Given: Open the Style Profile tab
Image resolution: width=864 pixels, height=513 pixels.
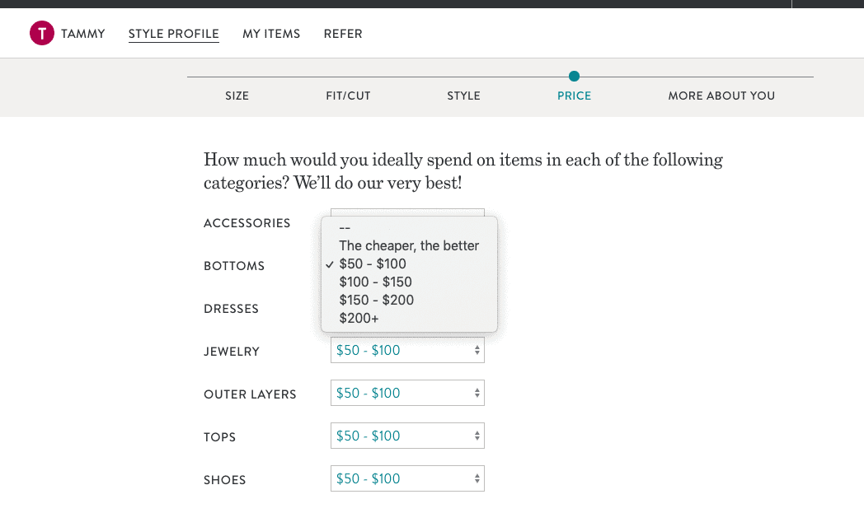Looking at the screenshot, I should coord(174,34).
